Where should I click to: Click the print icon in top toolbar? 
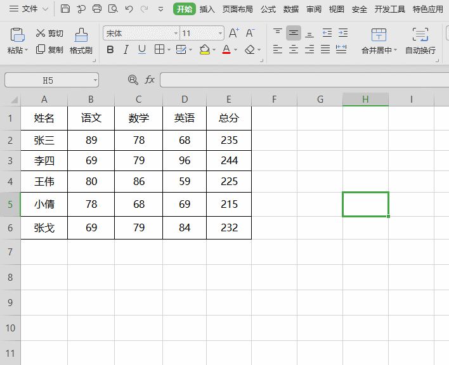coord(97,9)
